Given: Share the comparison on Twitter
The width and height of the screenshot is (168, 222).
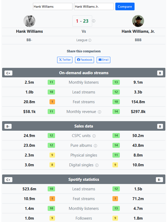Looking at the screenshot, I should coord(65,60).
